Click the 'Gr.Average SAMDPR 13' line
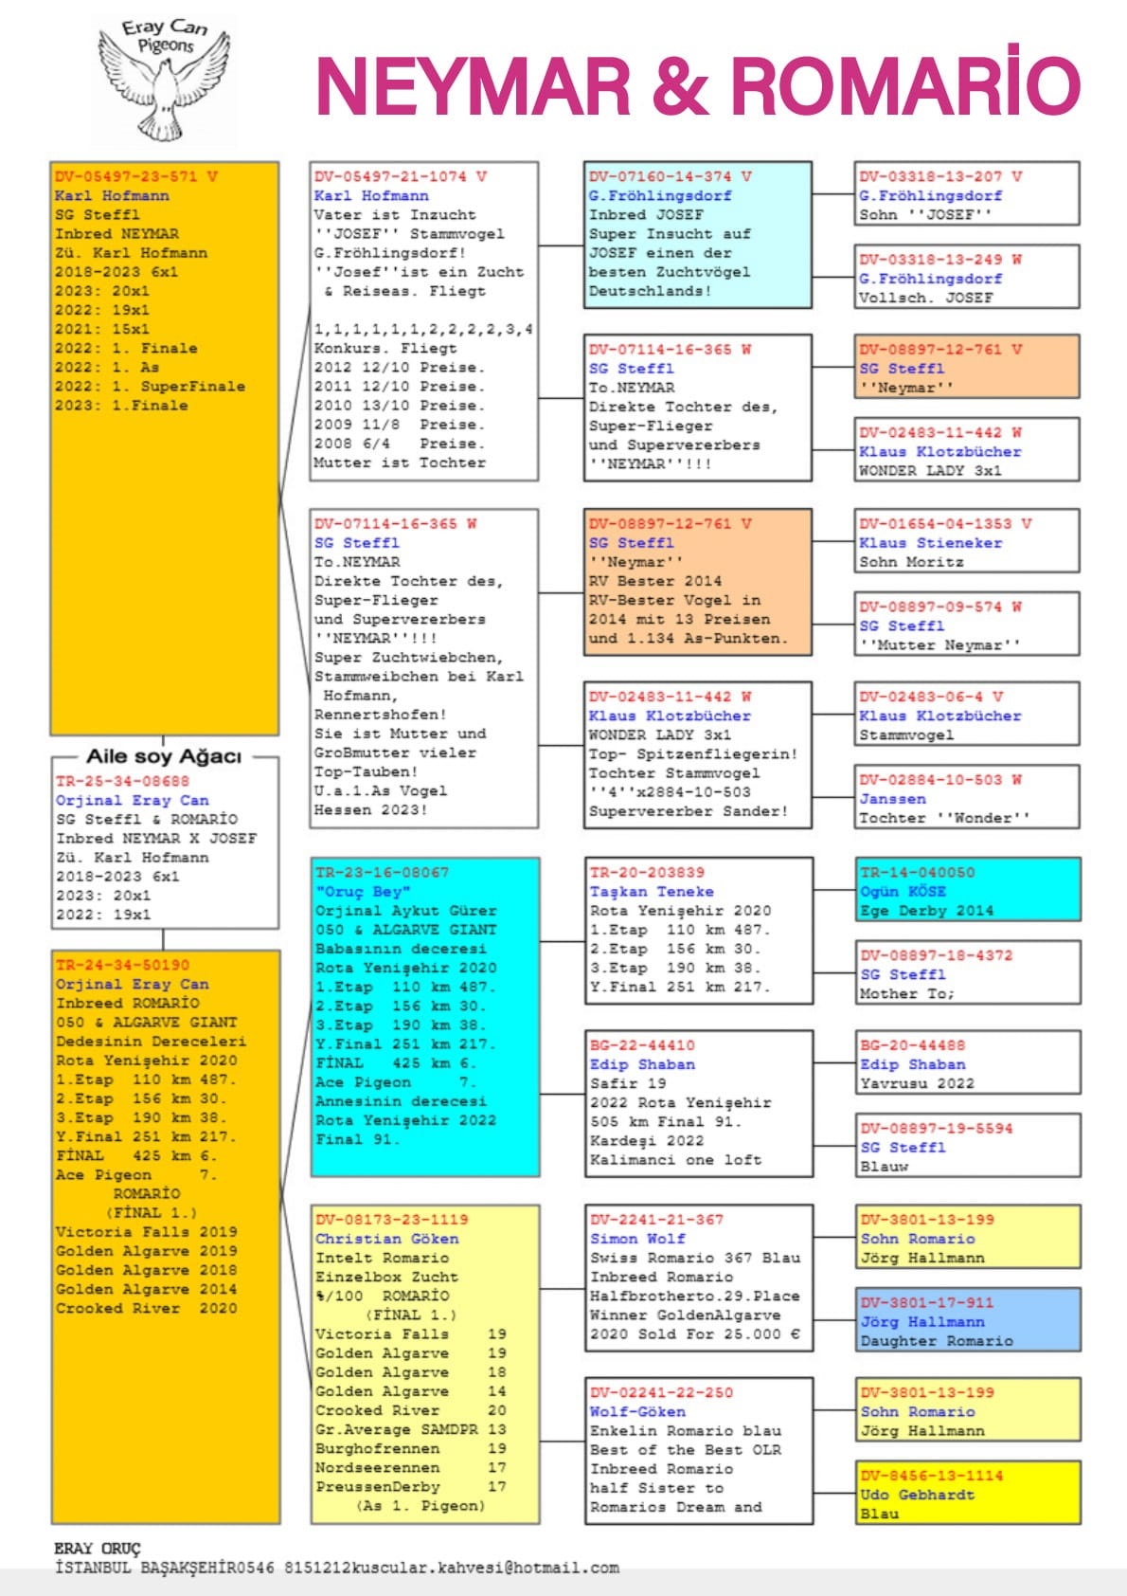This screenshot has width=1127, height=1596. pos(410,1429)
